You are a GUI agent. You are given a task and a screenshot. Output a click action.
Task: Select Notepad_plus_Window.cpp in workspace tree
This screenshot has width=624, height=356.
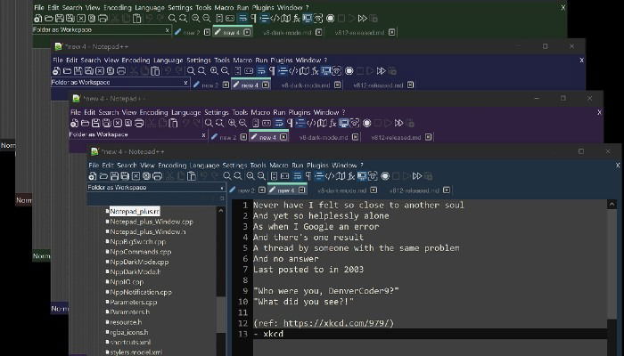(x=152, y=222)
